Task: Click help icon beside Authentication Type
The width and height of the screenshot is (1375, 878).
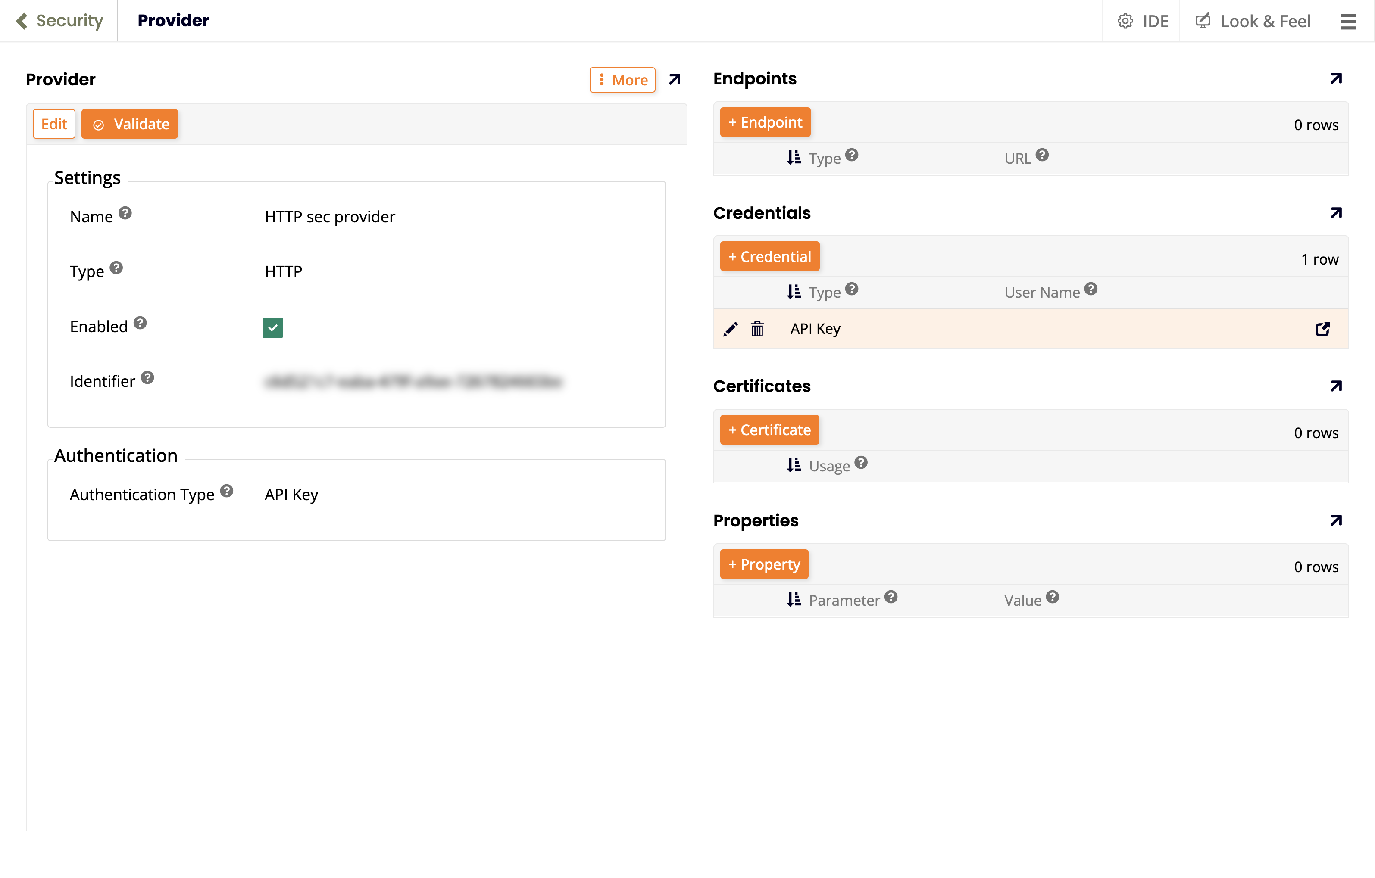Action: click(227, 491)
